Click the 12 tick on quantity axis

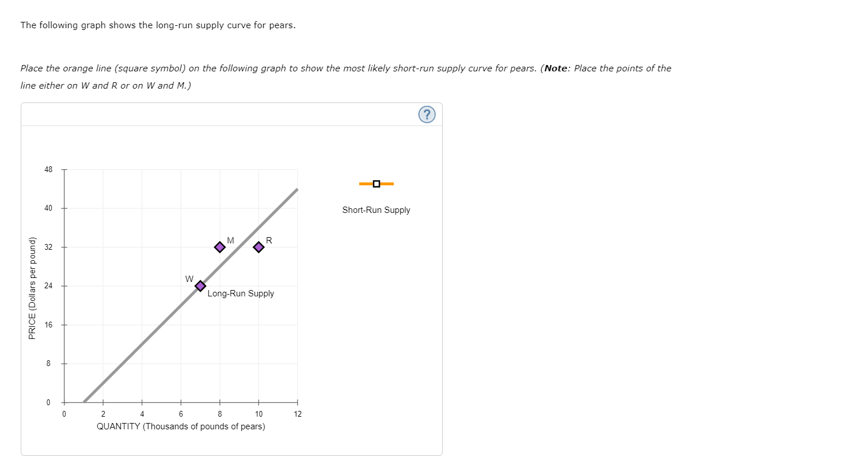[298, 414]
